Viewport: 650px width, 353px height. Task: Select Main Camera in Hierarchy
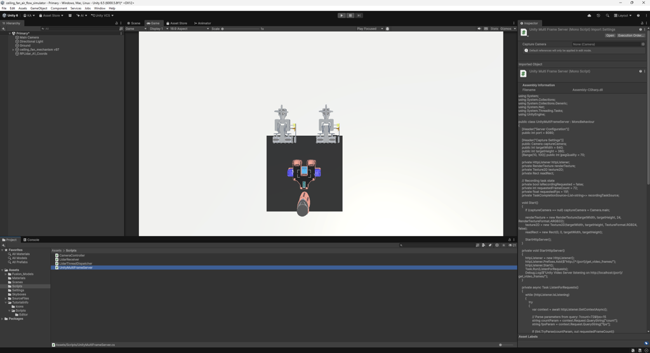(29, 37)
